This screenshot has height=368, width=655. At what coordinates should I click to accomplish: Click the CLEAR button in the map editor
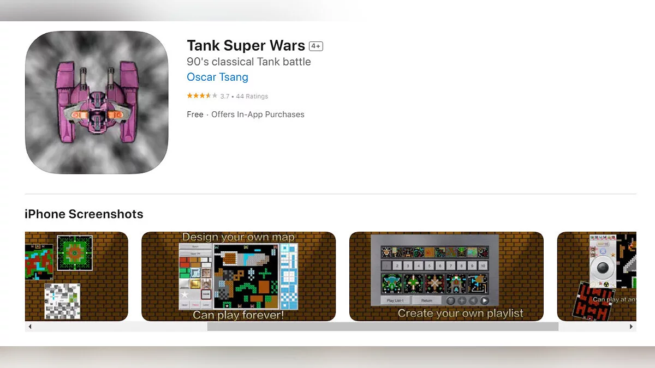[x=206, y=294]
